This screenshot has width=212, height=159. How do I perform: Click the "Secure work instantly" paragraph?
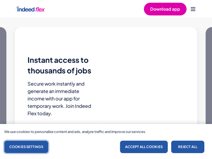coord(56,84)
